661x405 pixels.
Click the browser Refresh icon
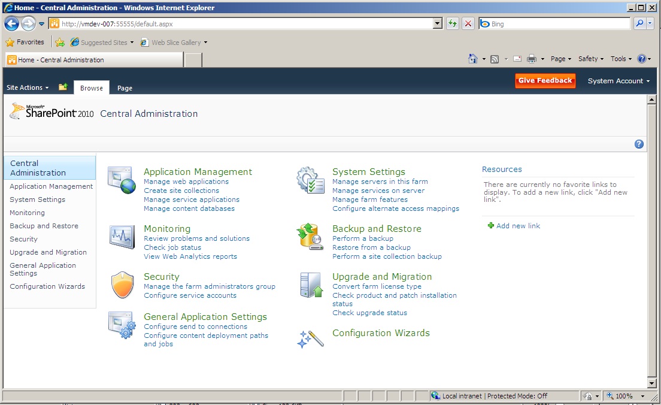point(452,23)
